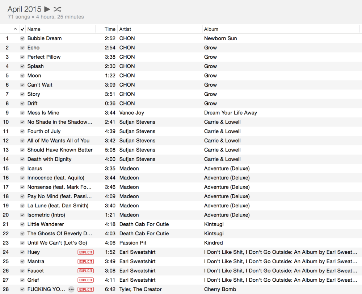The image size is (362, 294).
Task: Toggle the sort order arrow column header
Action: [x=15, y=29]
